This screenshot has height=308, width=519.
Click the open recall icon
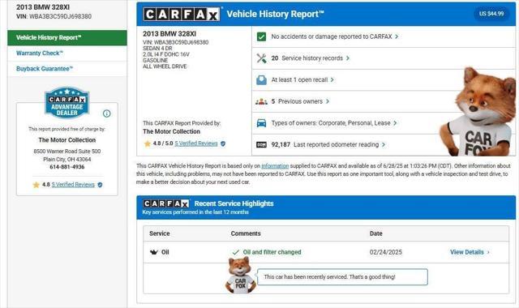pyautogui.click(x=261, y=80)
